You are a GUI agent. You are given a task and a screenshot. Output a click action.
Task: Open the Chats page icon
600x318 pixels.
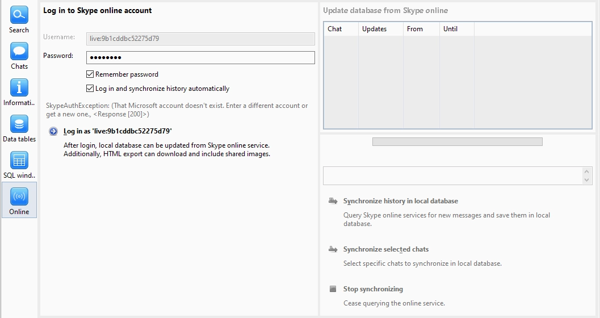click(x=19, y=51)
